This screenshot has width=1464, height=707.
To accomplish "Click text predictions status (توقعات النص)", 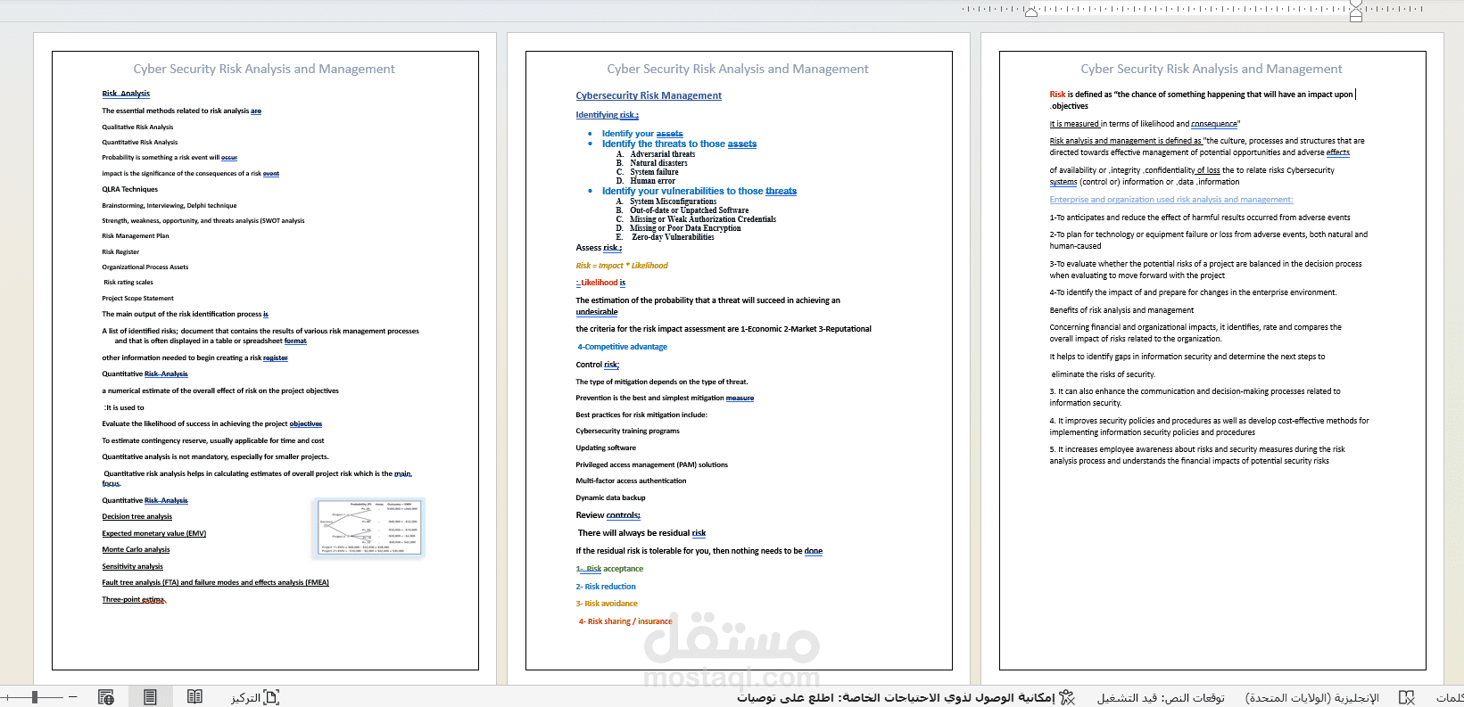I will point(1161,697).
